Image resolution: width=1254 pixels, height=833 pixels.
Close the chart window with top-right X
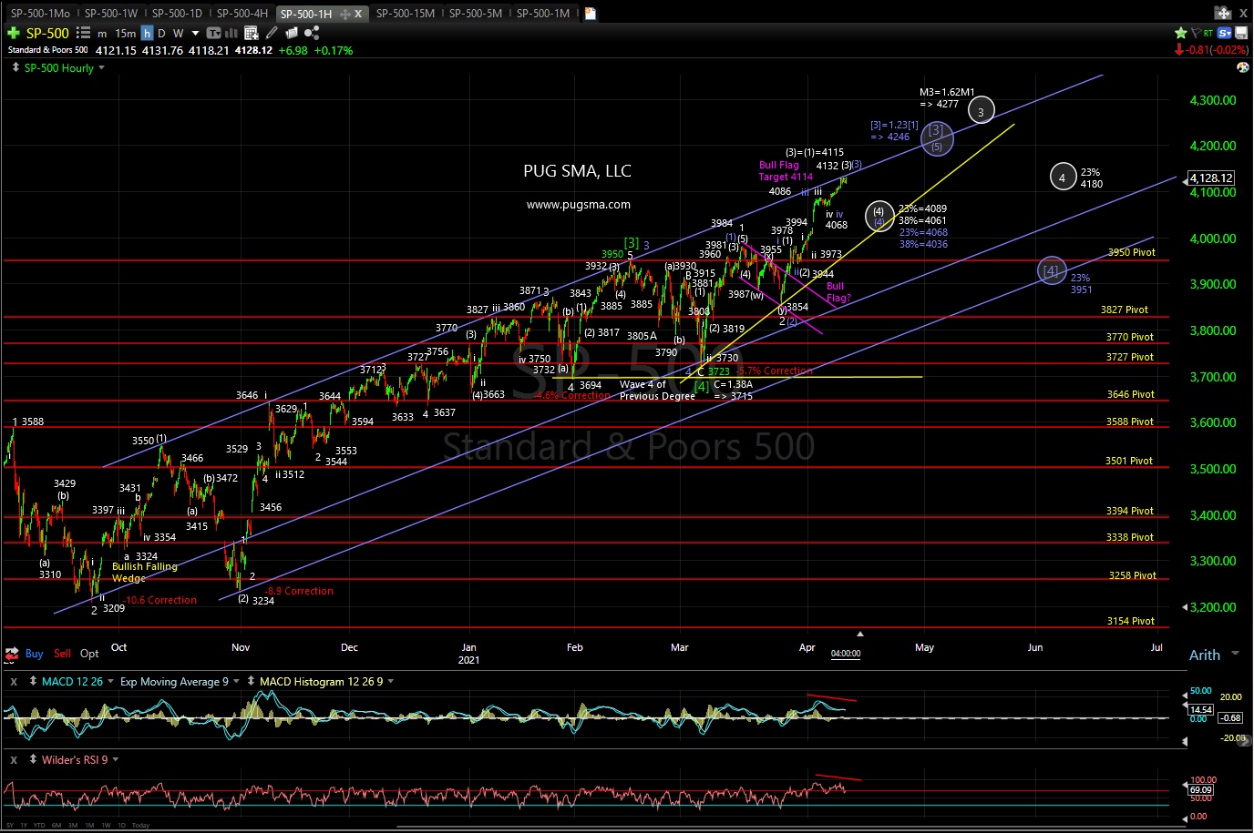point(1243,13)
